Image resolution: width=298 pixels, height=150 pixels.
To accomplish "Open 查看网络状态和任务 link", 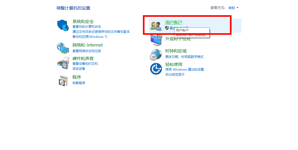I will (87, 51).
